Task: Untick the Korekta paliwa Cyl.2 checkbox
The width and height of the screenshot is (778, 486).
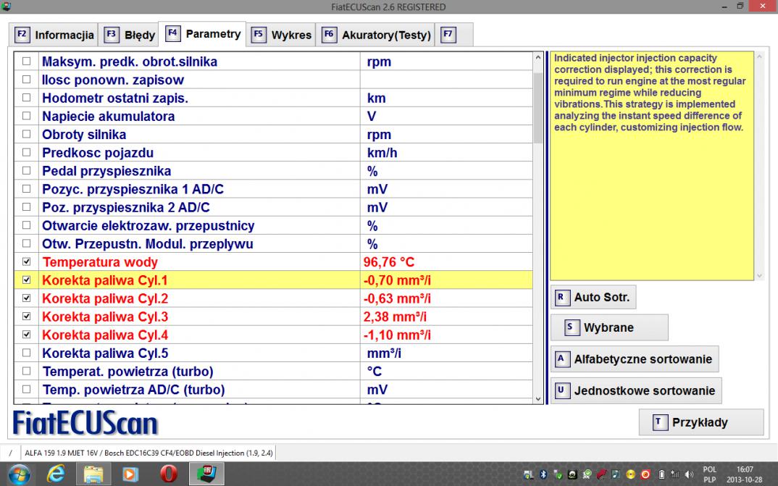Action: click(x=26, y=298)
